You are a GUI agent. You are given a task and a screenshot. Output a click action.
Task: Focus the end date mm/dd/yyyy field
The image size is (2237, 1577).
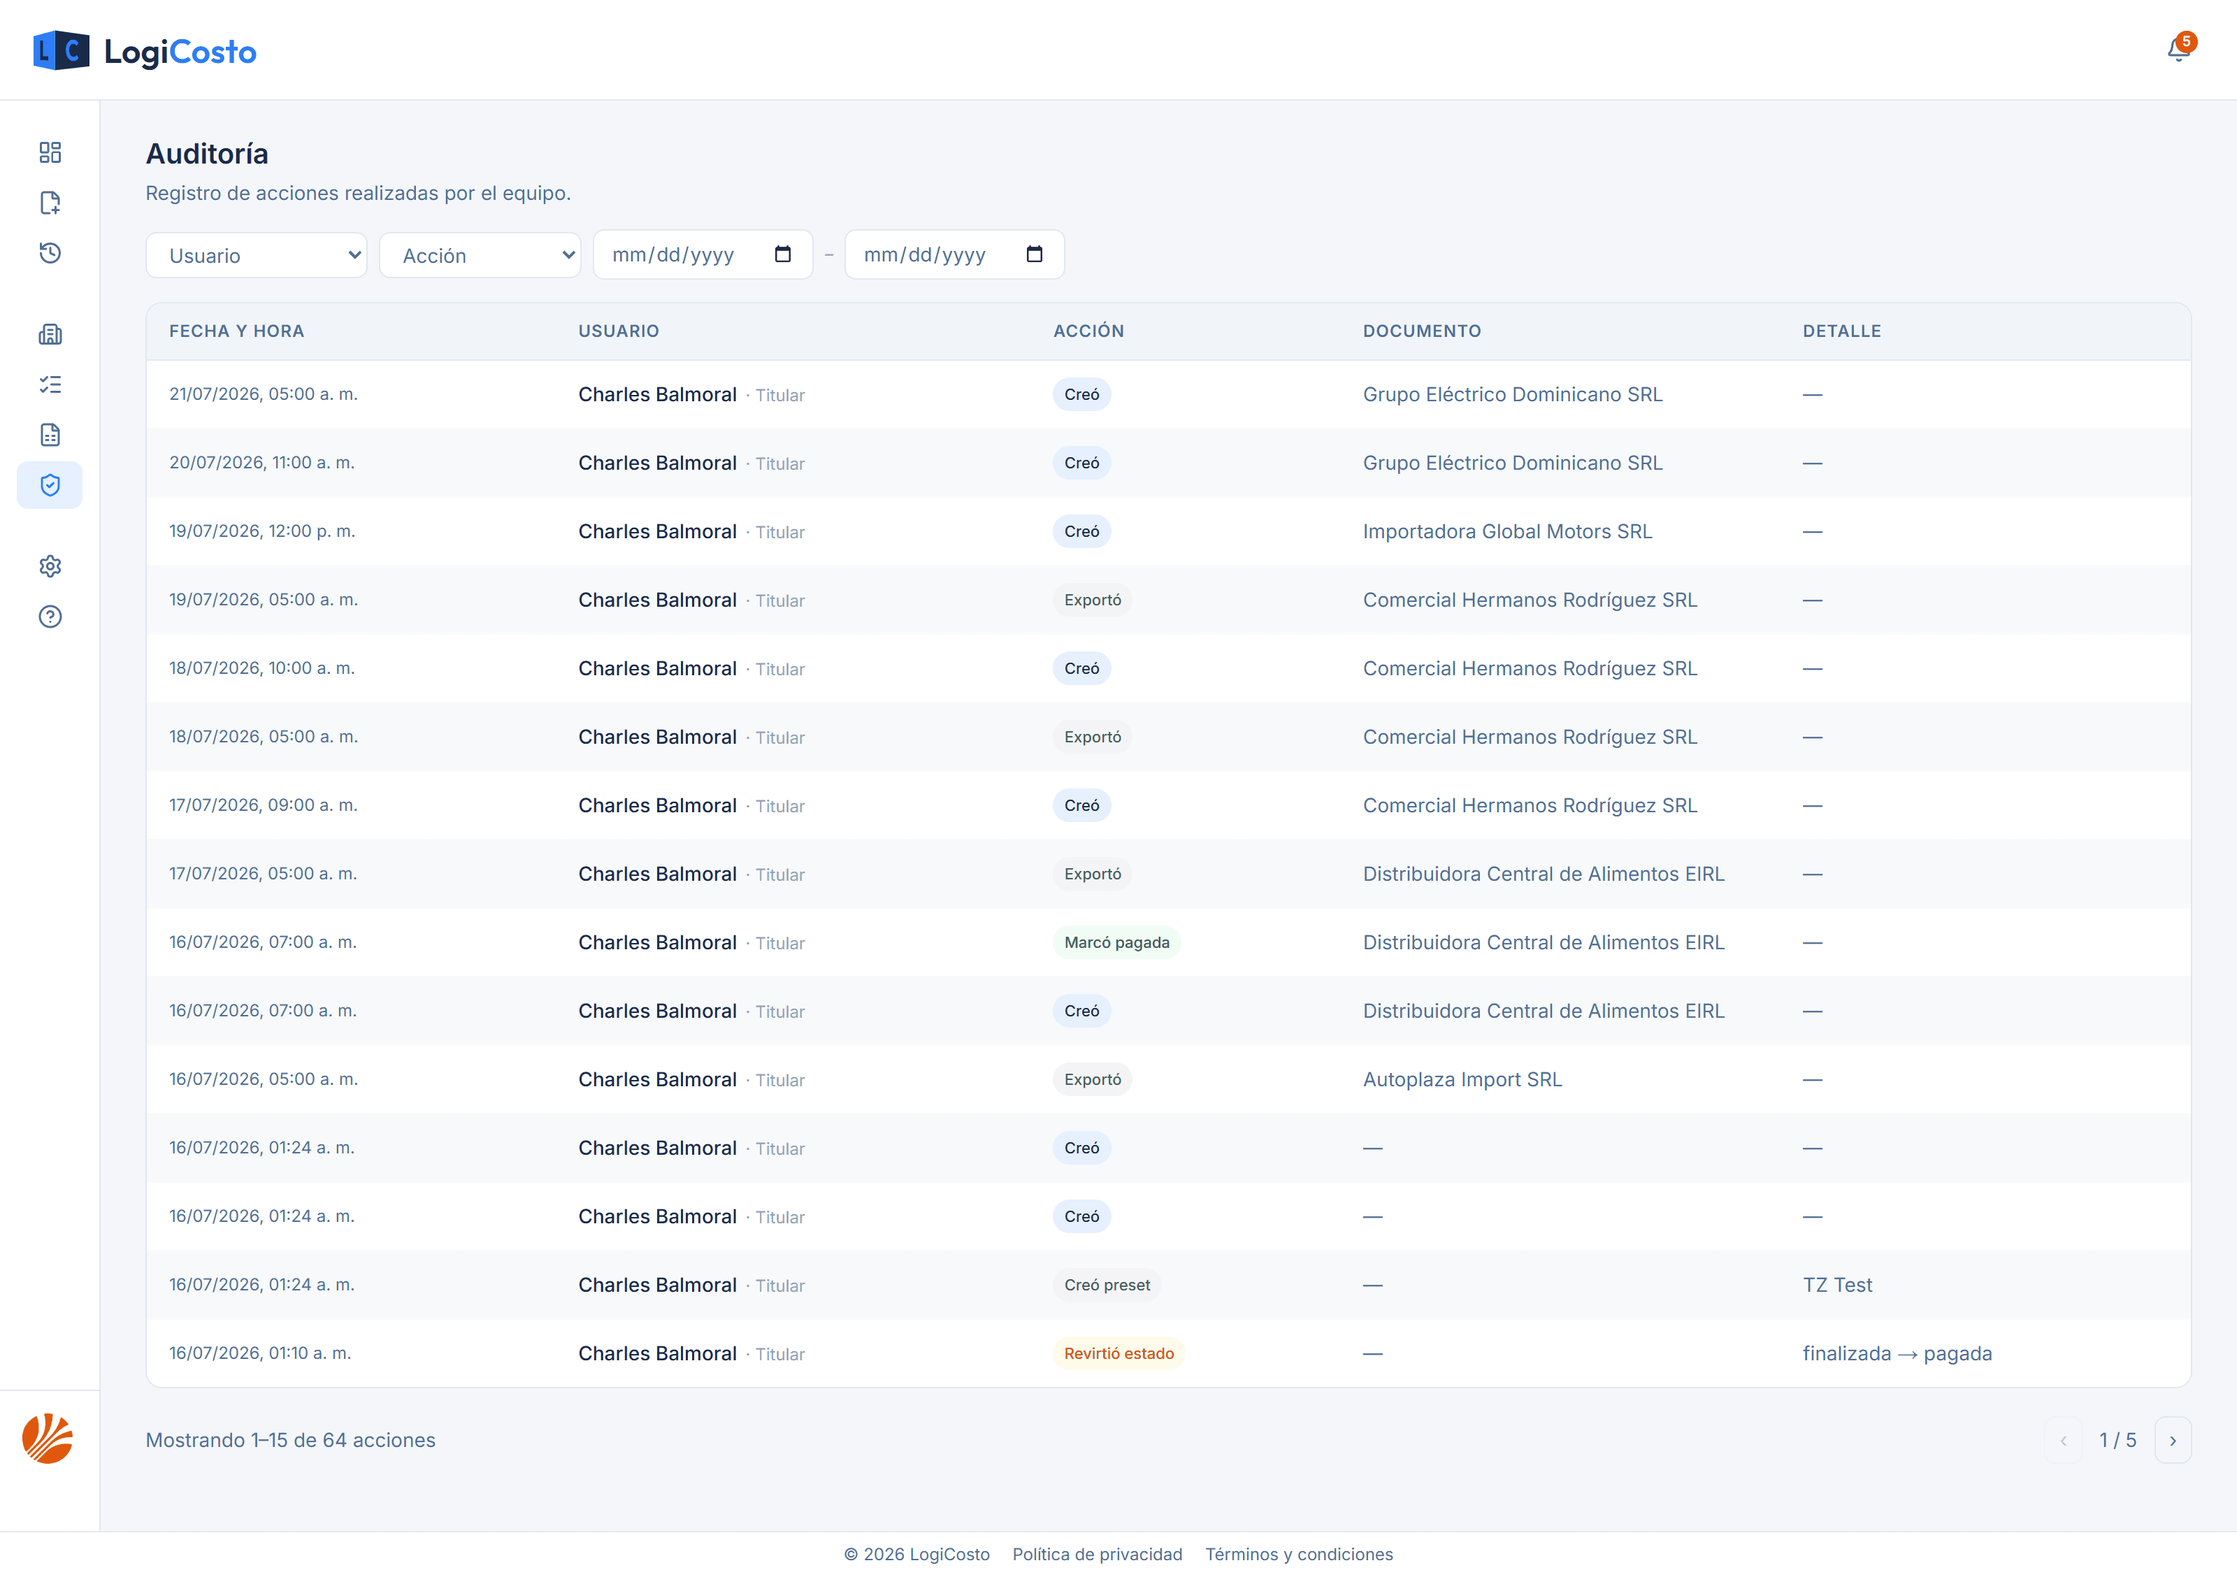point(955,254)
